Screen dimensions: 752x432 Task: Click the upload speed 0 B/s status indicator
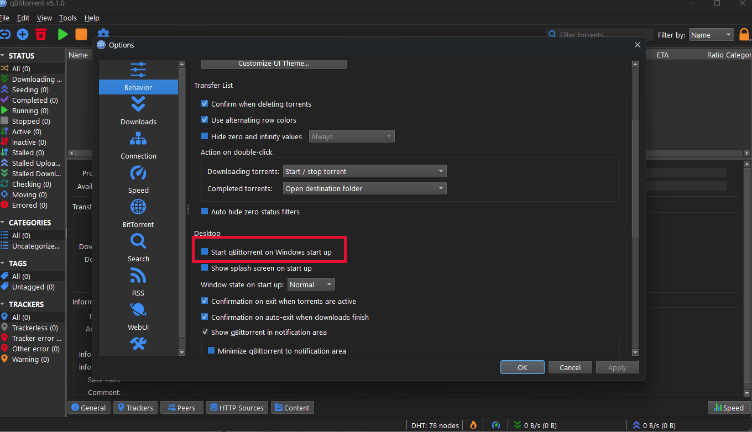tap(654, 425)
